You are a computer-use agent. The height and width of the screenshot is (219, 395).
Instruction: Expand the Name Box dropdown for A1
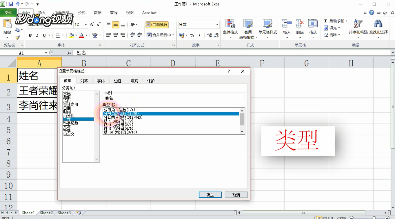[46, 53]
